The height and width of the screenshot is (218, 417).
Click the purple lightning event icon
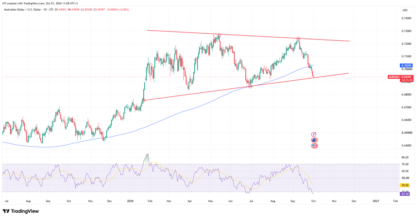pyautogui.click(x=314, y=135)
